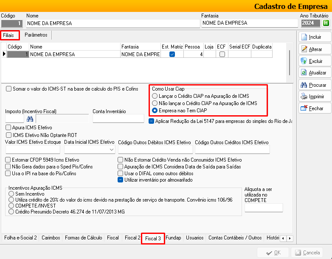
Task: Toggle ECF checkbox in grid row
Action: [x=222, y=54]
